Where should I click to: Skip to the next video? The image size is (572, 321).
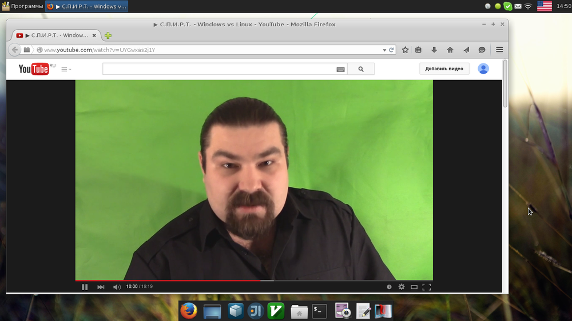(x=101, y=287)
